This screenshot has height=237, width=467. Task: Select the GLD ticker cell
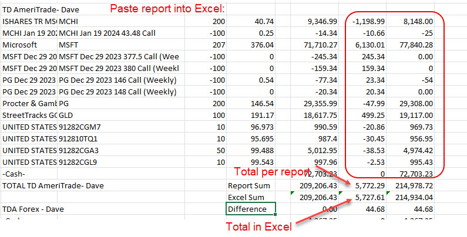121,116
